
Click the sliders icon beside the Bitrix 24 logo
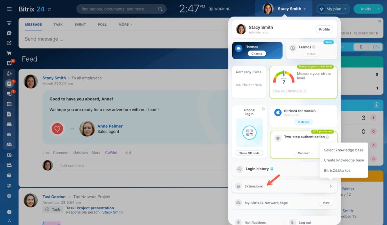coord(50,9)
